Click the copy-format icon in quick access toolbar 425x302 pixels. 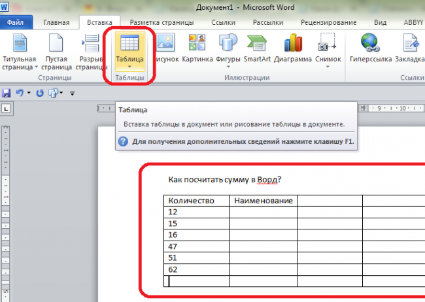coord(53,93)
